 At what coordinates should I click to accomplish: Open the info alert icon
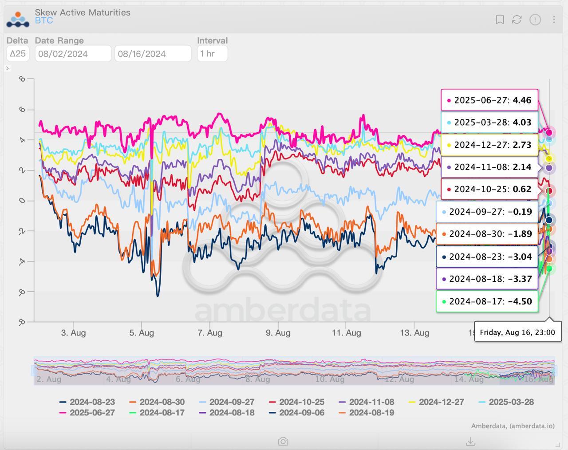pos(535,20)
